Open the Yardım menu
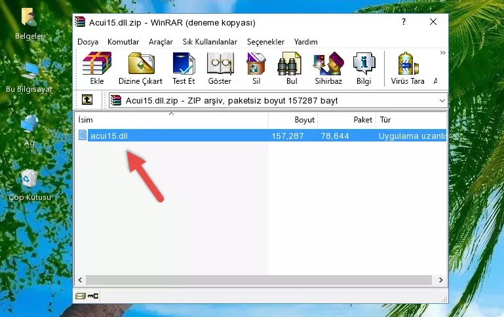The width and height of the screenshot is (504, 317). 305,42
